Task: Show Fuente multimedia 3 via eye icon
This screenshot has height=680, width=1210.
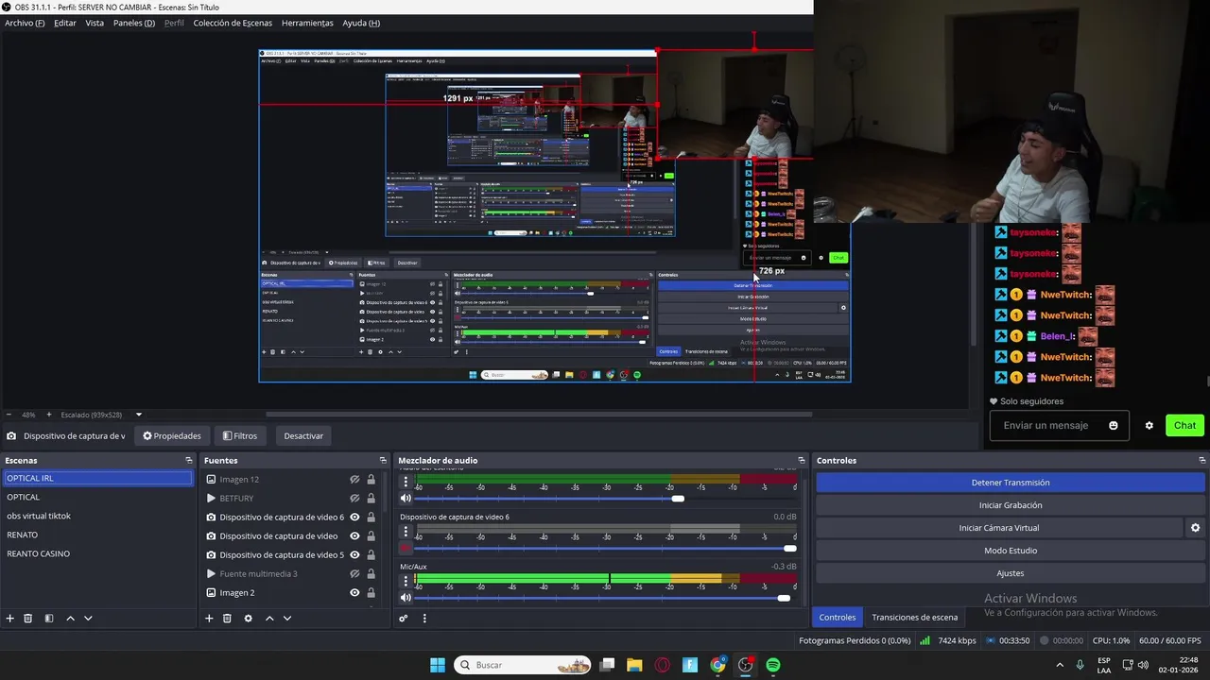Action: pos(354,573)
